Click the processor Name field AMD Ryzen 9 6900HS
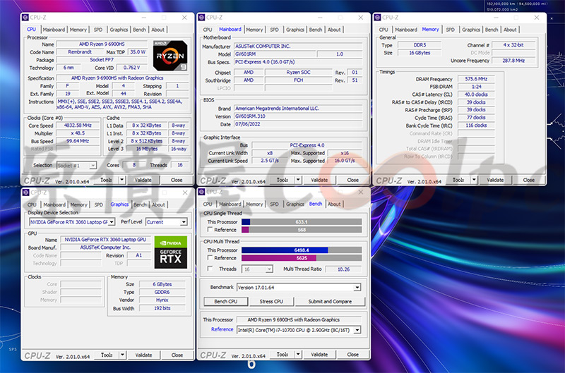This screenshot has height=373, width=565. 102,44
